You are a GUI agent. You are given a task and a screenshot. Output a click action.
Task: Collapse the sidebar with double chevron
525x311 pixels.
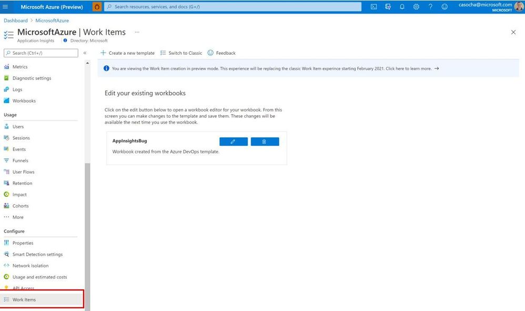85,53
